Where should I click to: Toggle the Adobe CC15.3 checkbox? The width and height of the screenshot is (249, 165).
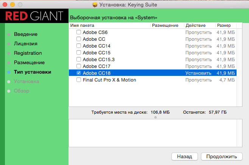click(x=79, y=59)
